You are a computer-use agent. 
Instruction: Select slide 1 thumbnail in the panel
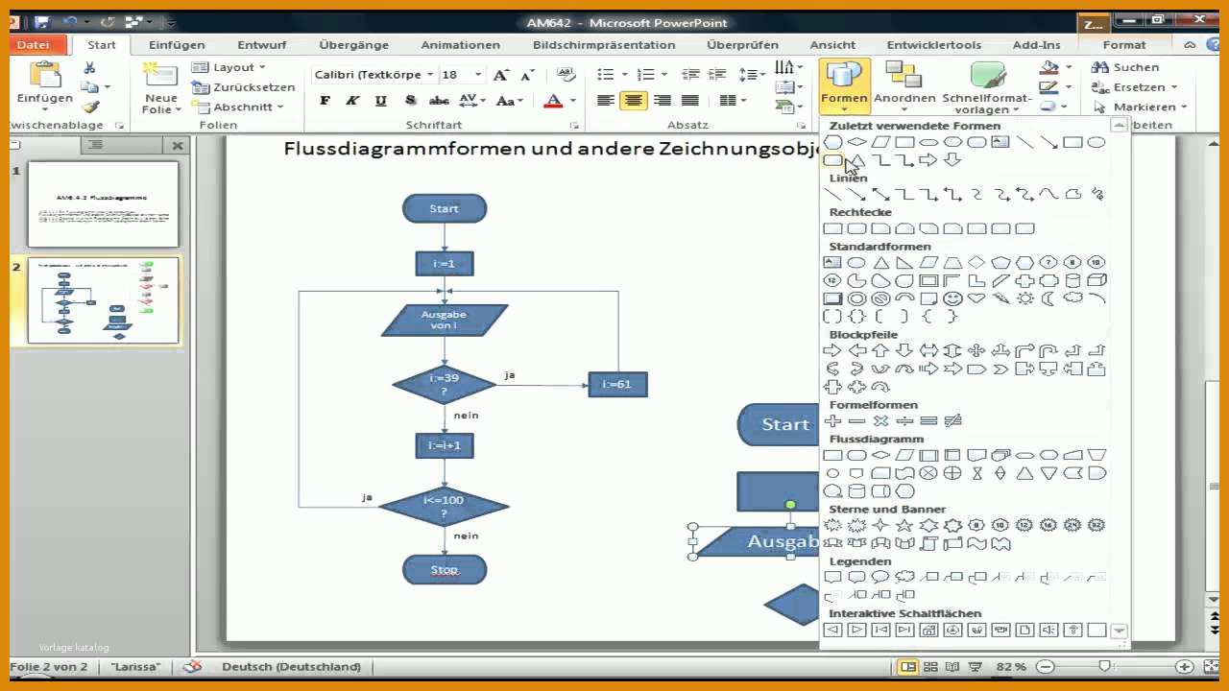point(103,203)
